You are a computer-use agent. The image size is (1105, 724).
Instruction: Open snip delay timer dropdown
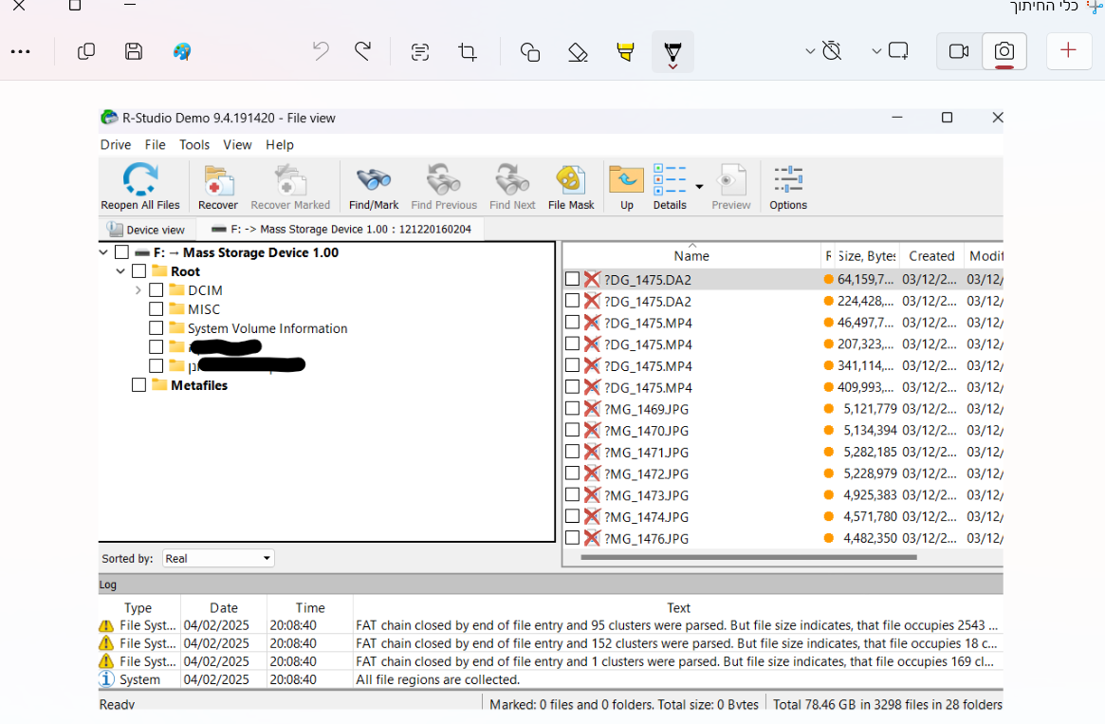[x=810, y=51]
